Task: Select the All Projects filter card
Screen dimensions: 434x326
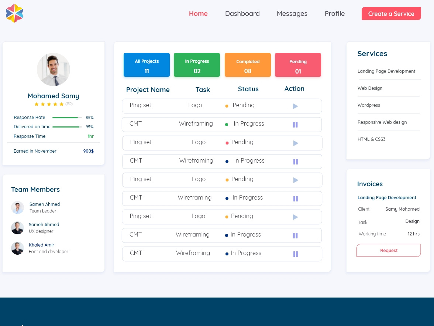Action: click(x=147, y=65)
